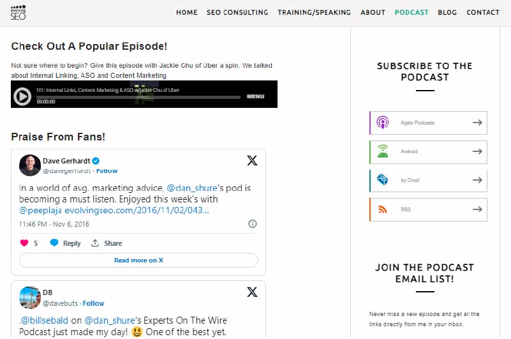Open DB's profile picture
Viewport: 511px width, 339px height.
[x=29, y=298]
